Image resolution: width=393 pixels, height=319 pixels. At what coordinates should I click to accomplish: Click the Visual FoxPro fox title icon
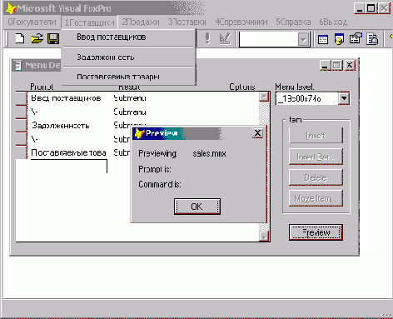click(x=11, y=8)
